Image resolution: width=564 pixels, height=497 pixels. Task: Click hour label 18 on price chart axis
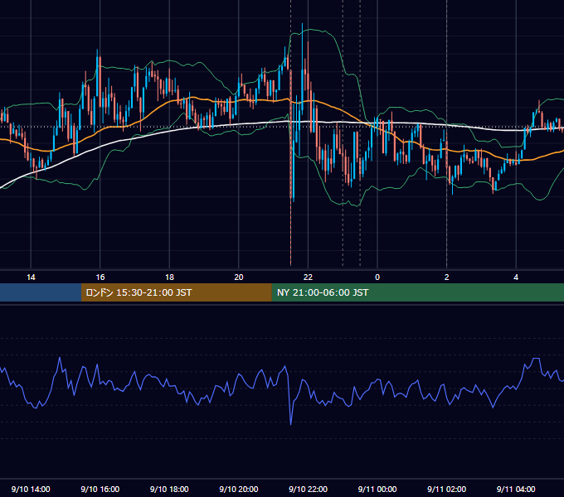click(169, 277)
